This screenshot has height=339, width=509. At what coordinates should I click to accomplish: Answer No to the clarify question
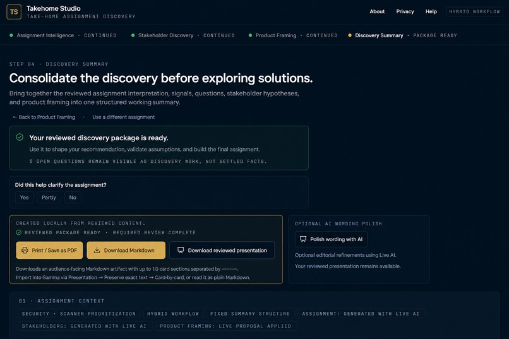pos(73,197)
